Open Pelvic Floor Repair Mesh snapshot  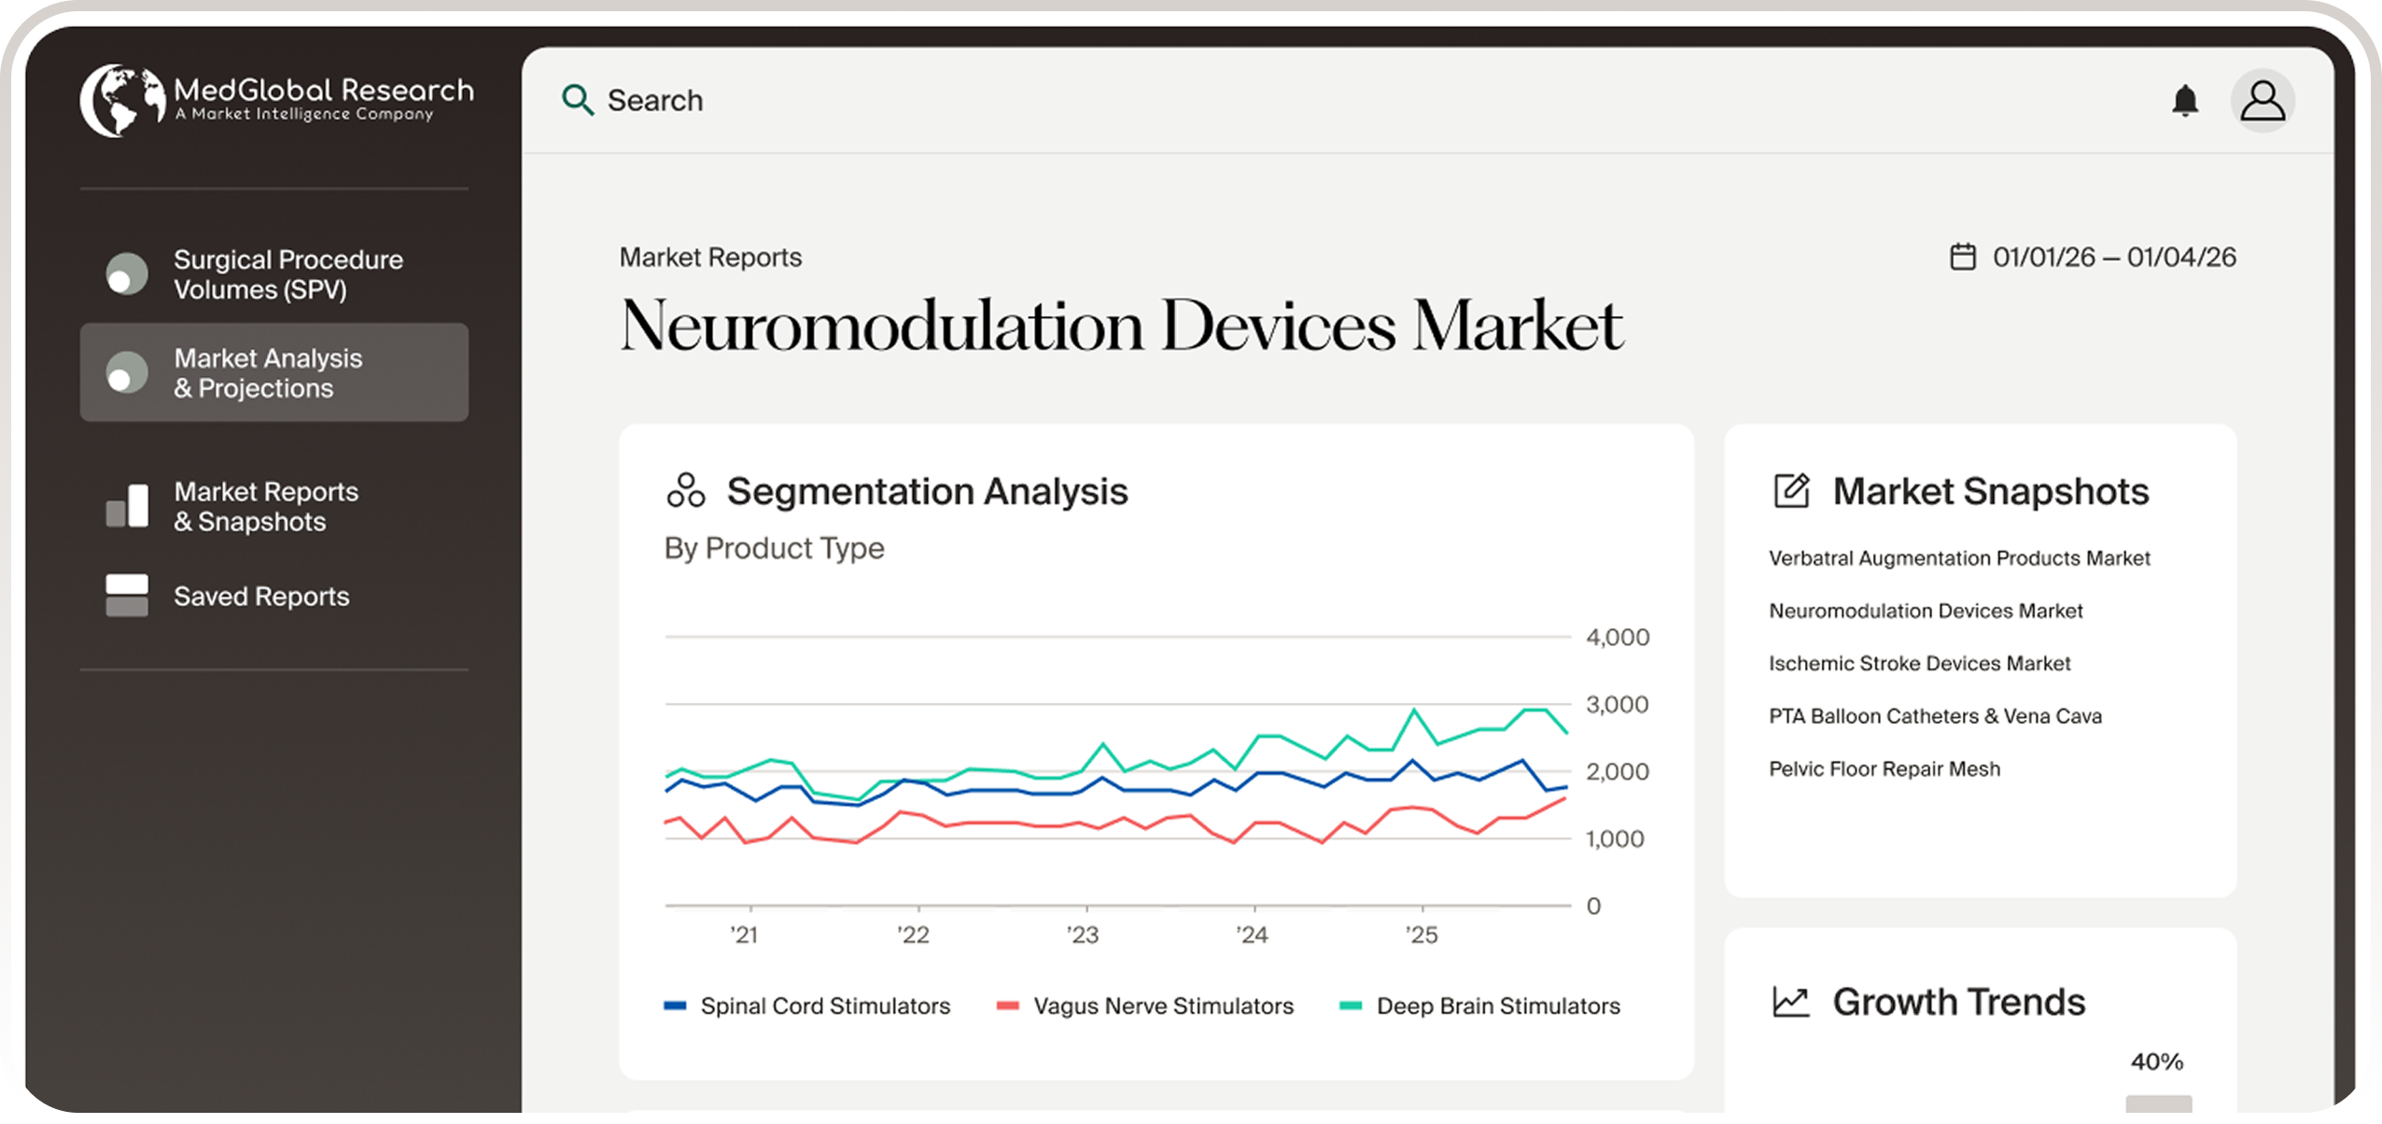coord(1885,769)
